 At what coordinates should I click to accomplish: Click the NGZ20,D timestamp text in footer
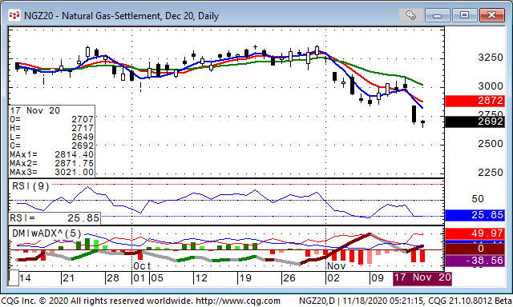tap(406, 301)
